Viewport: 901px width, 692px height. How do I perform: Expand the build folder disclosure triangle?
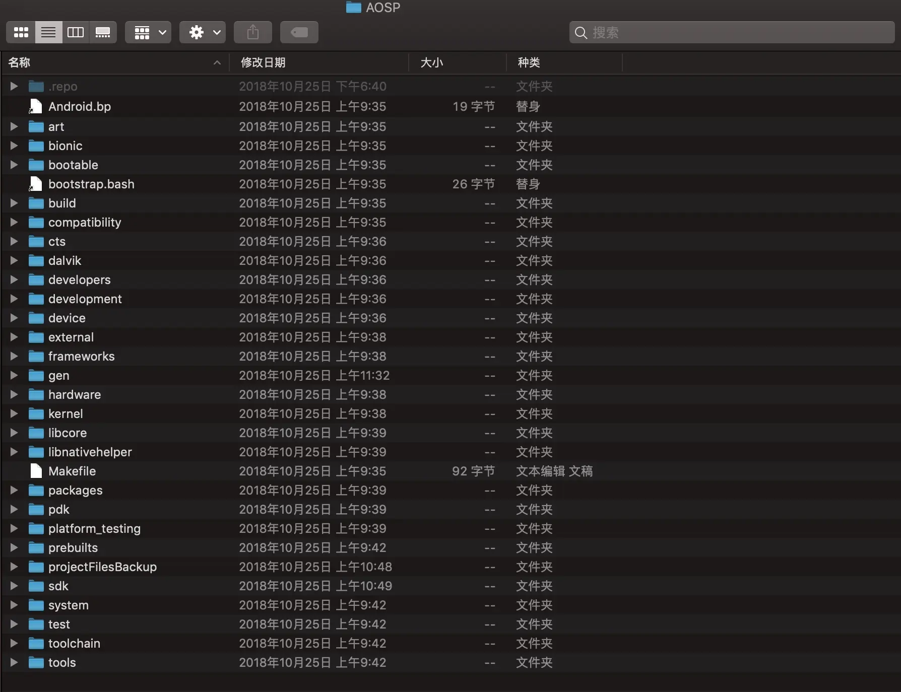click(x=14, y=203)
